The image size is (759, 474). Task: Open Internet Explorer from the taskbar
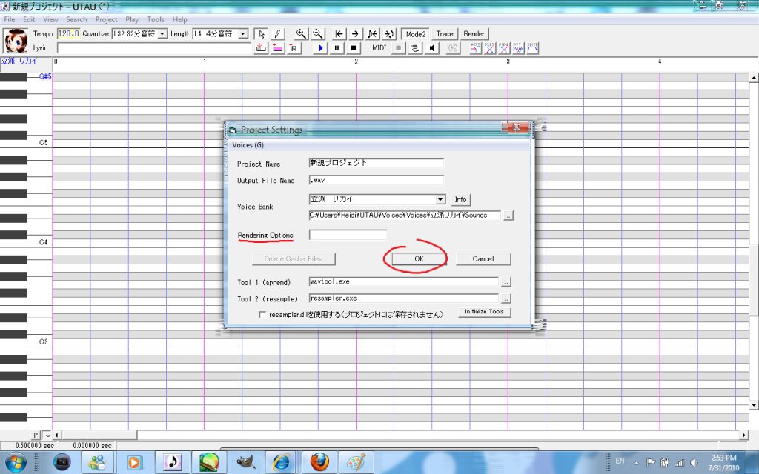click(282, 462)
